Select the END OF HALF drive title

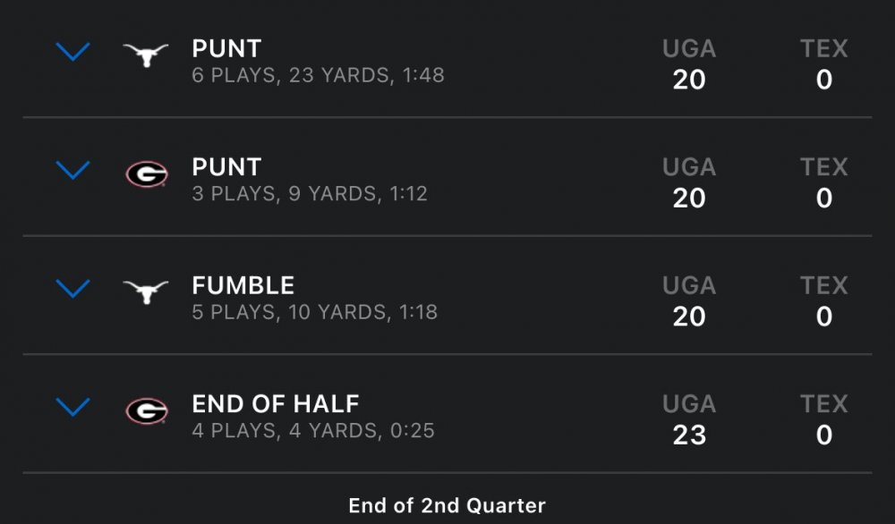pyautogui.click(x=275, y=404)
